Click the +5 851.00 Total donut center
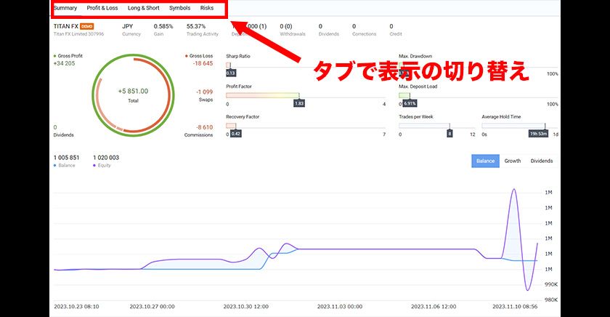Viewport: 610px width, 317px height. click(x=133, y=94)
